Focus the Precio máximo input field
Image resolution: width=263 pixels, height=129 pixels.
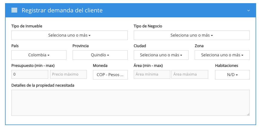pyautogui.click(x=68, y=75)
